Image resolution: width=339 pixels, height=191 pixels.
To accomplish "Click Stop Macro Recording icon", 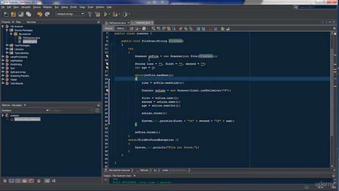I will (215, 28).
